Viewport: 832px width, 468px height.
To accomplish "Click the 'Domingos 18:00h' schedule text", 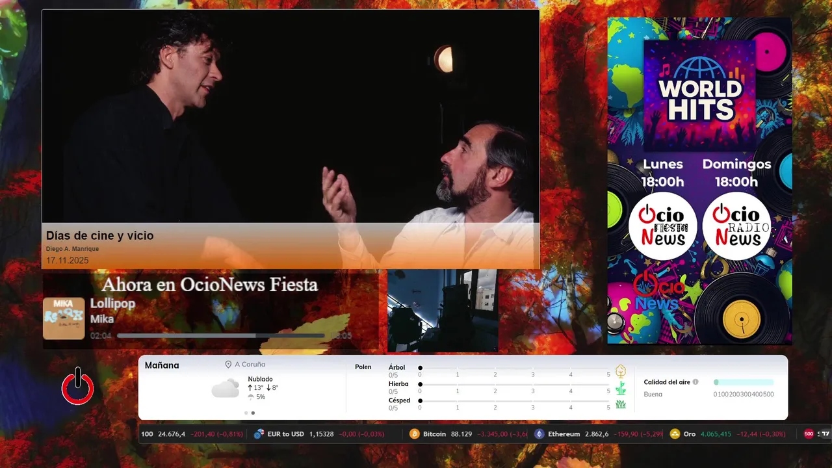I will point(736,173).
